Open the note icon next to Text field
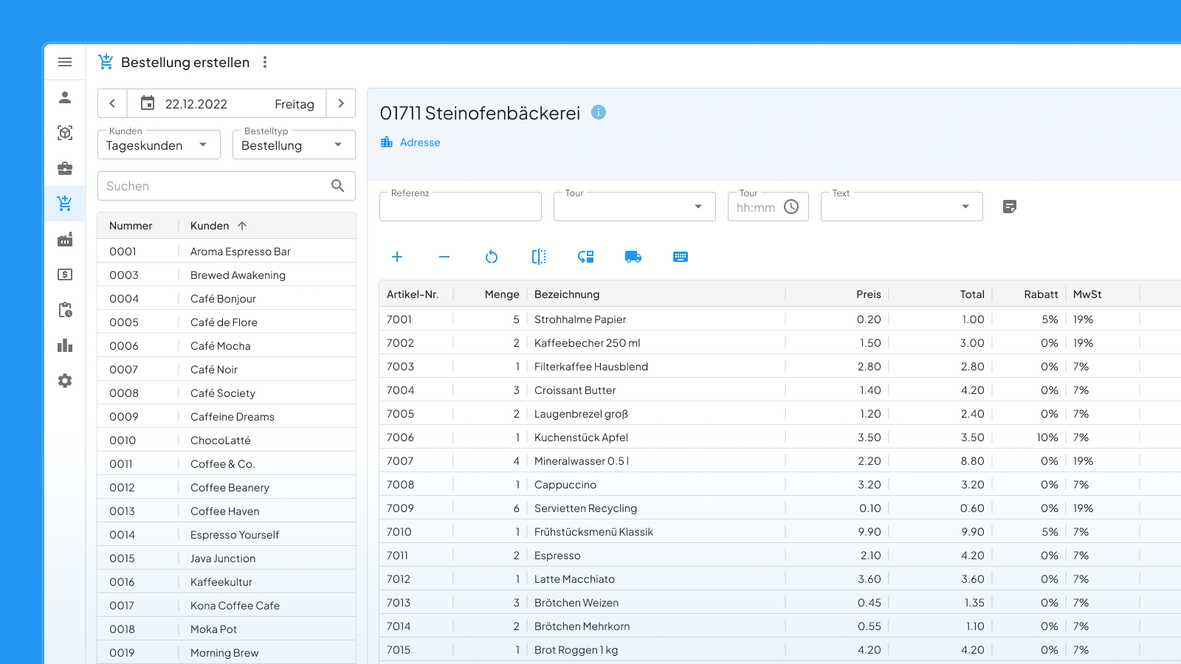Screen dimensions: 1181x664 (x=1010, y=207)
